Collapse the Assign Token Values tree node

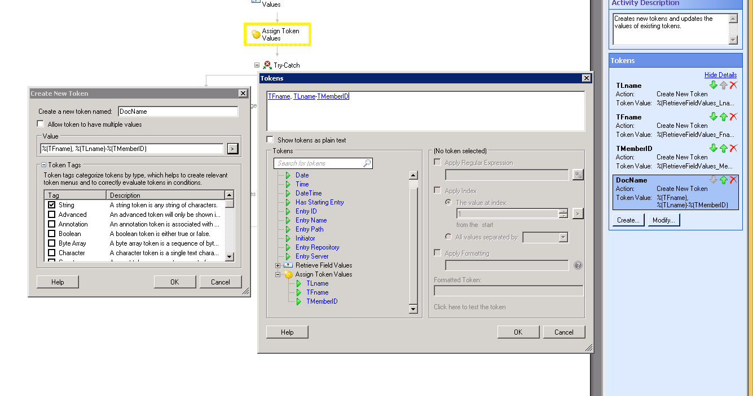pos(278,274)
